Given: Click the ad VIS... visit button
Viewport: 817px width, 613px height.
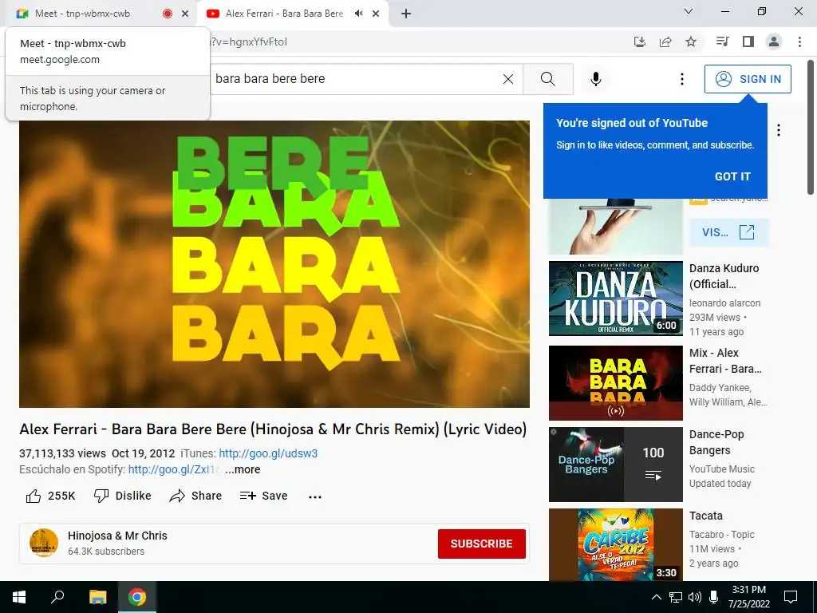Looking at the screenshot, I should [728, 232].
